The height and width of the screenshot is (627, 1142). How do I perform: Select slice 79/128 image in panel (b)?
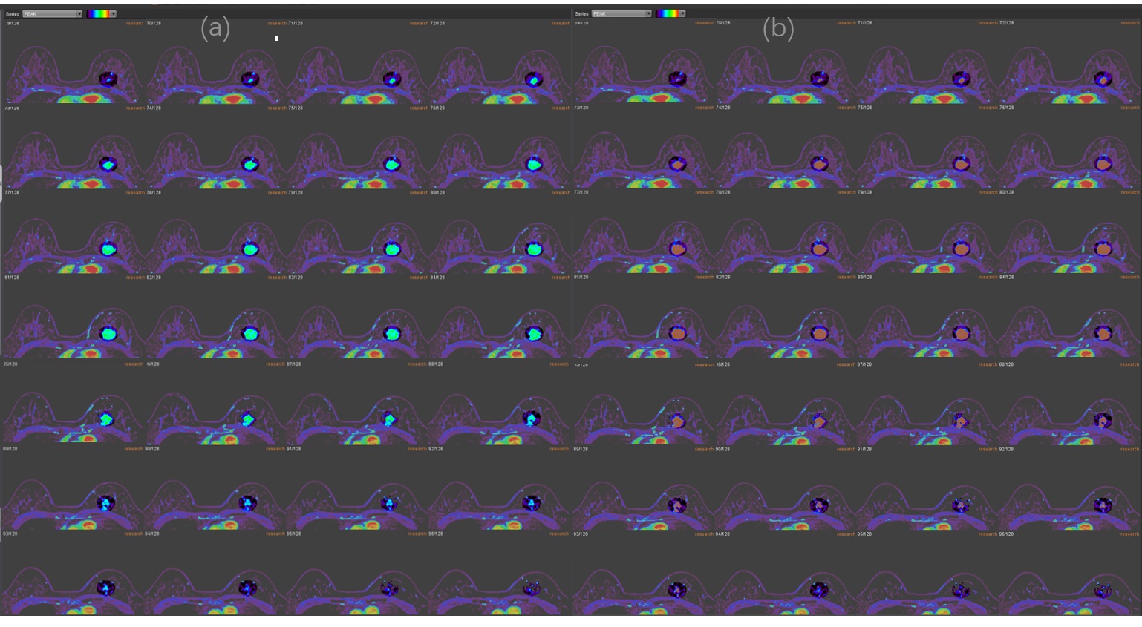point(927,240)
